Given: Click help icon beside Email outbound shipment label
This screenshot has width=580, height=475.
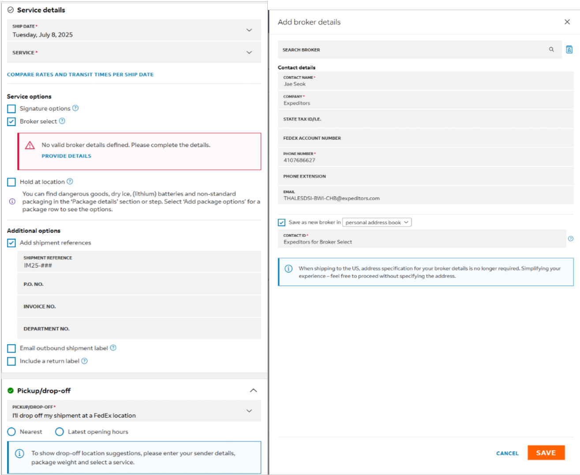Looking at the screenshot, I should pyautogui.click(x=113, y=348).
